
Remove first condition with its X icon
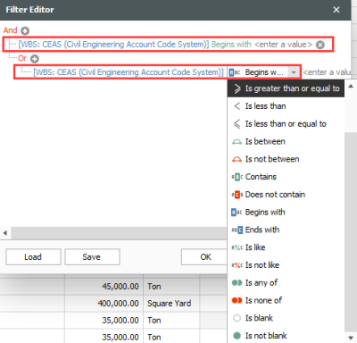(x=320, y=45)
